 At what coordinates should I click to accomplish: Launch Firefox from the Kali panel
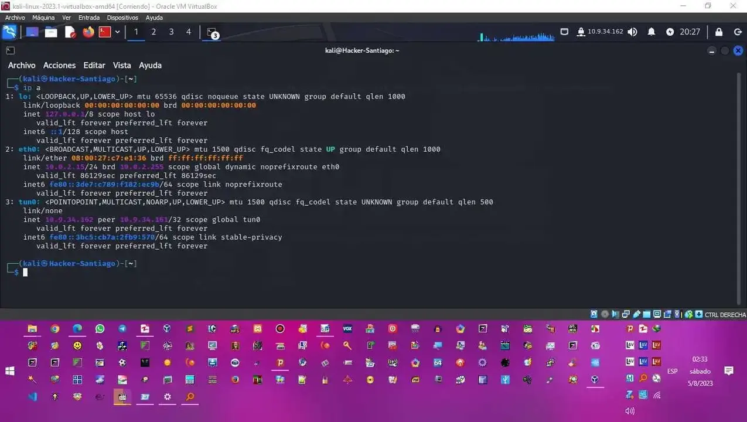tap(88, 32)
